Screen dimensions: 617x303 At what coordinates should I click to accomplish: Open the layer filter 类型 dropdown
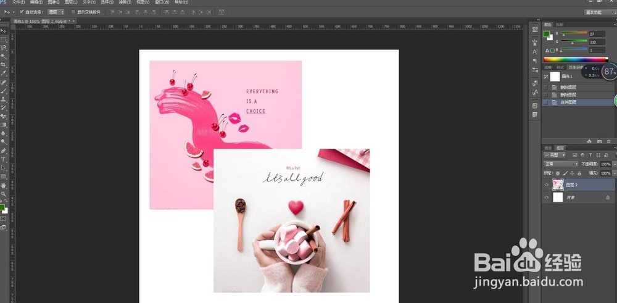point(555,155)
